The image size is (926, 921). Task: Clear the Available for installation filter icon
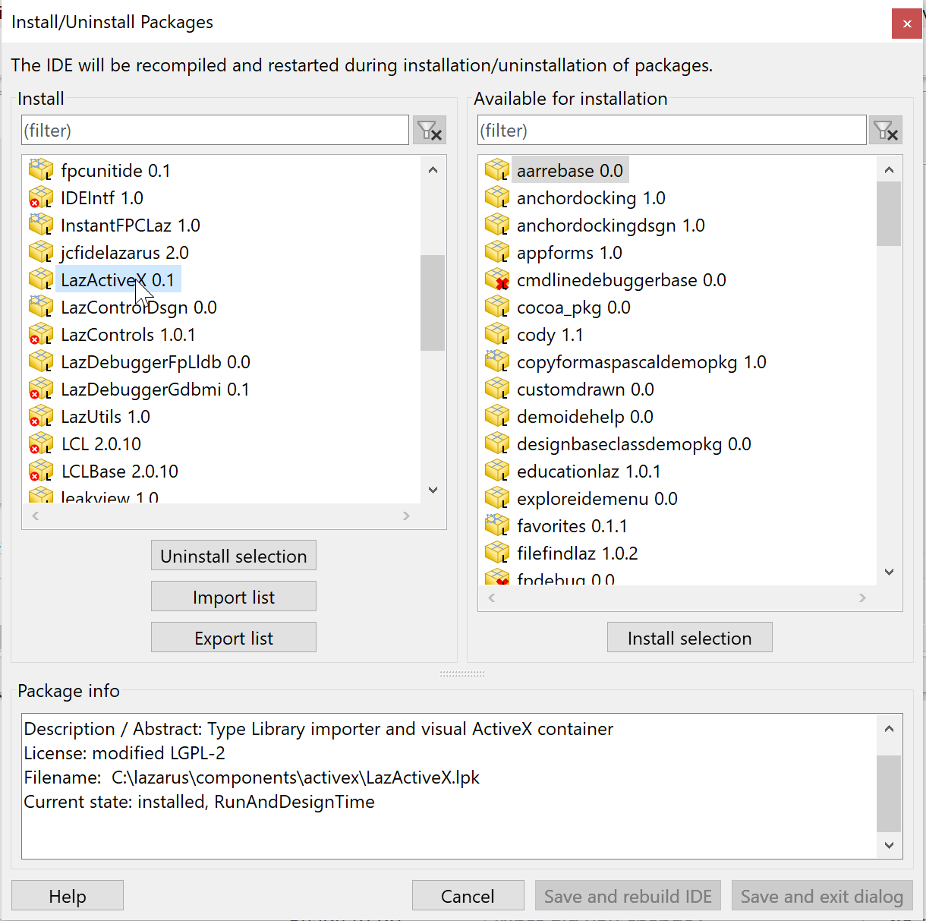(885, 131)
